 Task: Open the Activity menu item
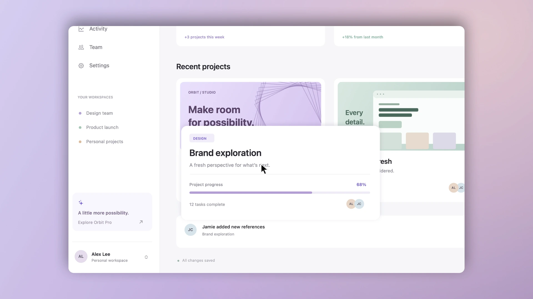[x=98, y=29]
